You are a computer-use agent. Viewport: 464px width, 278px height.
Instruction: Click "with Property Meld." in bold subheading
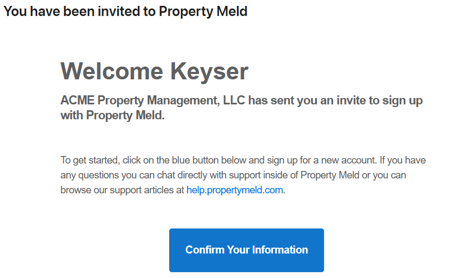click(x=113, y=115)
